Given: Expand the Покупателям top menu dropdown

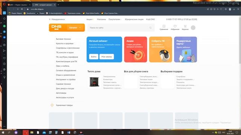Looking at the screenshot, I should (x=115, y=19).
